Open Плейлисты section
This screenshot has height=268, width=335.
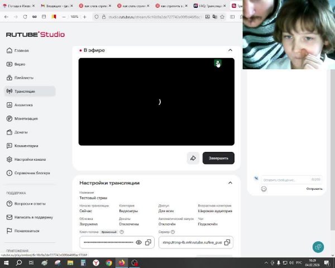pyautogui.click(x=23, y=78)
